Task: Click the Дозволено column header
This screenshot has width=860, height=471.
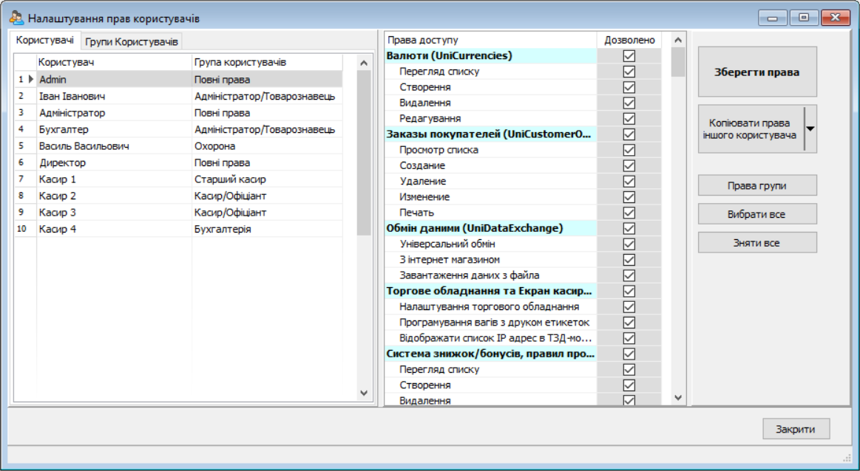Action: coord(629,40)
